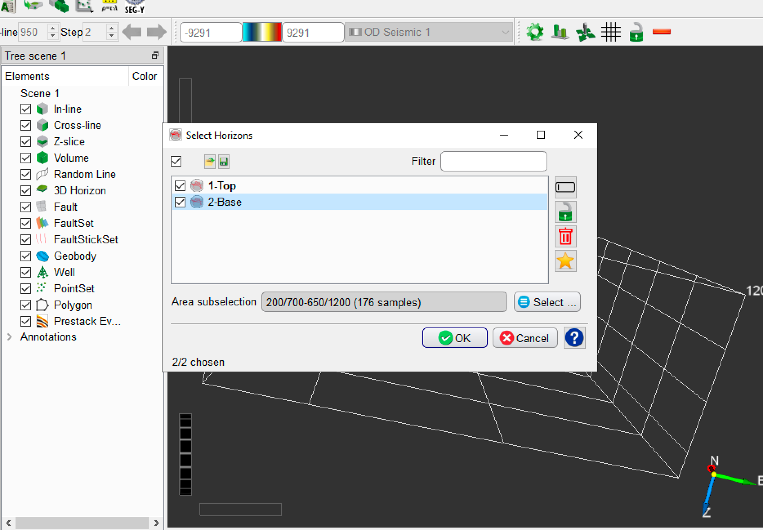Click the Select area subselection button
The image size is (763, 530).
coord(547,302)
